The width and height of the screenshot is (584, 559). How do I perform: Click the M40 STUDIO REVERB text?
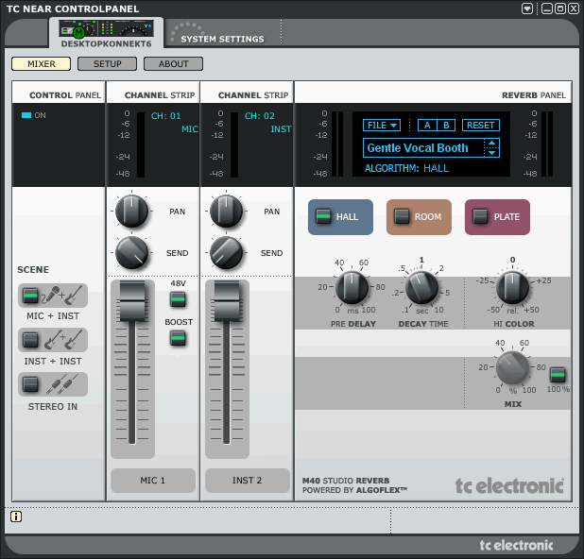[346, 481]
